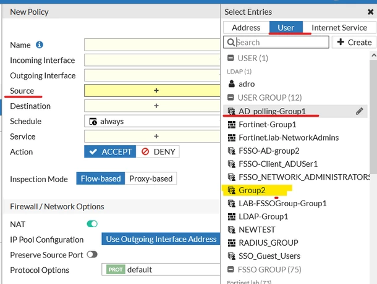This screenshot has width=377, height=284.
Task: Click the Fortinet.lab-NetworkAdmins group icon
Action: pos(232,138)
